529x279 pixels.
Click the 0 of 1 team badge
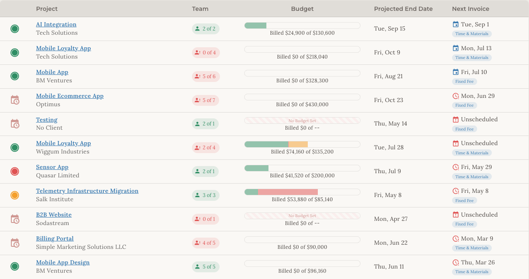[x=205, y=219]
